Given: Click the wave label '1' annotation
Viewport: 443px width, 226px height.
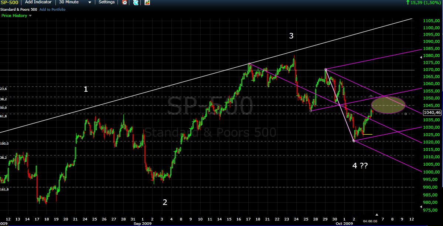Looking at the screenshot, I should point(86,89).
